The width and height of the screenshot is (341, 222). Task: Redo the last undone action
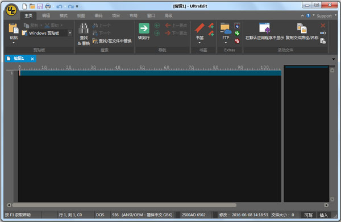[70, 6]
